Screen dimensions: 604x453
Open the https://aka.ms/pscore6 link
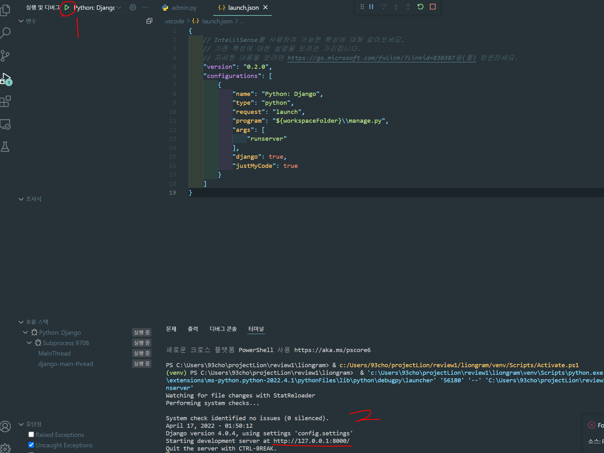pyautogui.click(x=332, y=350)
